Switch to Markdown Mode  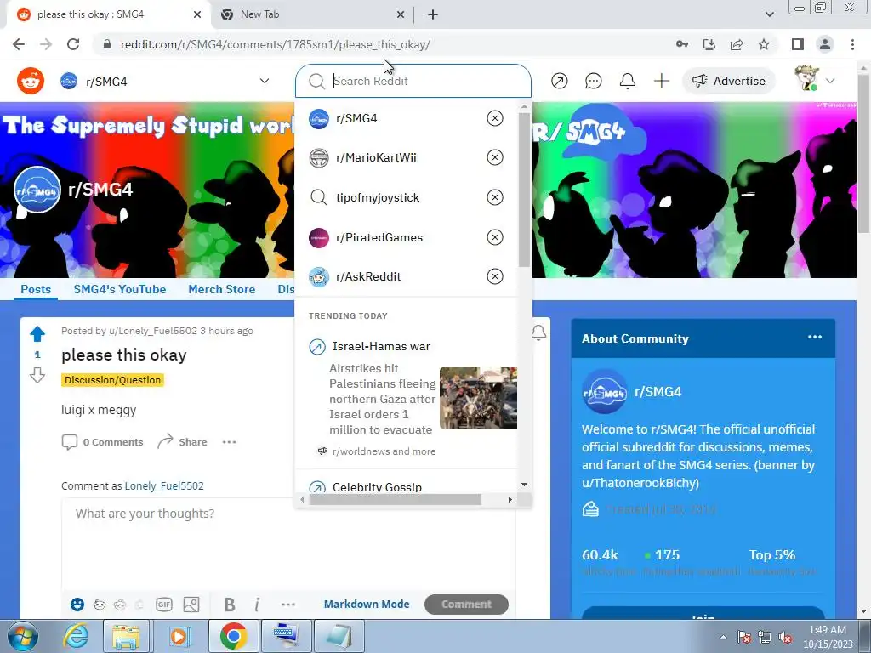click(367, 605)
